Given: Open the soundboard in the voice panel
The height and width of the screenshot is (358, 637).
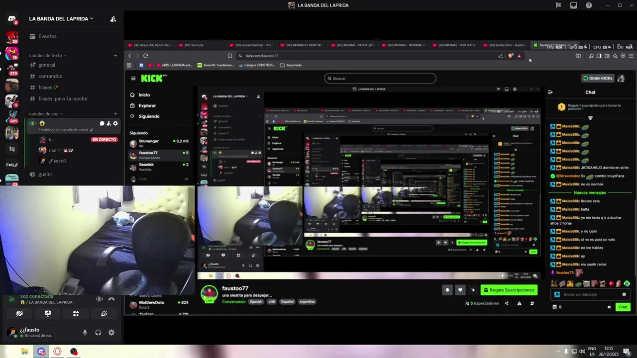Looking at the screenshot, I should tap(104, 314).
